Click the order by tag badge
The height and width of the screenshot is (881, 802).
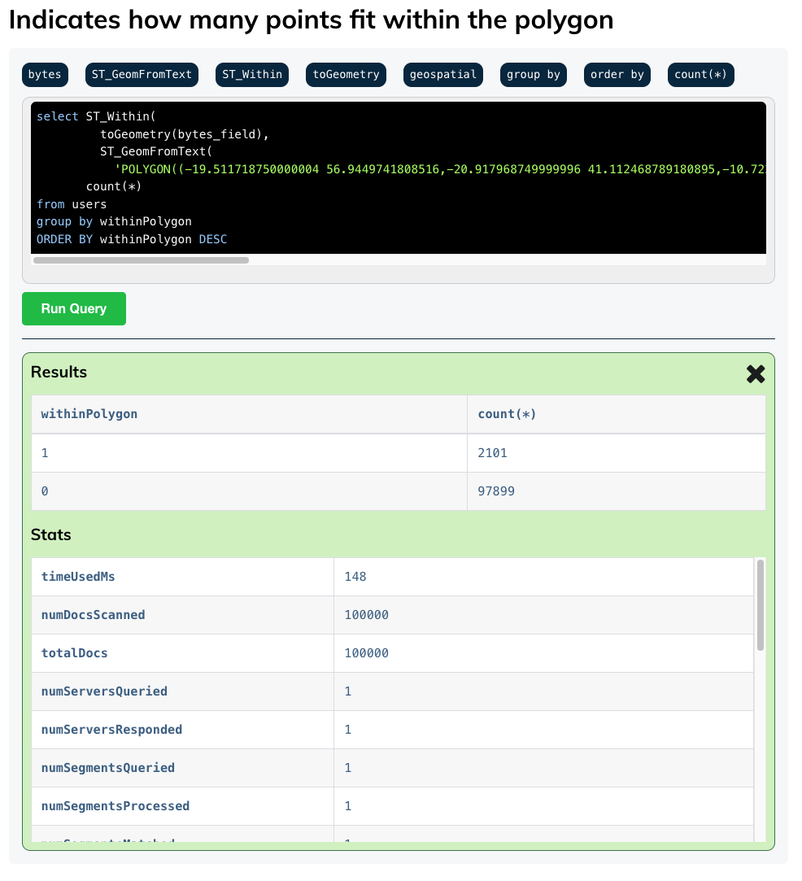click(x=617, y=74)
